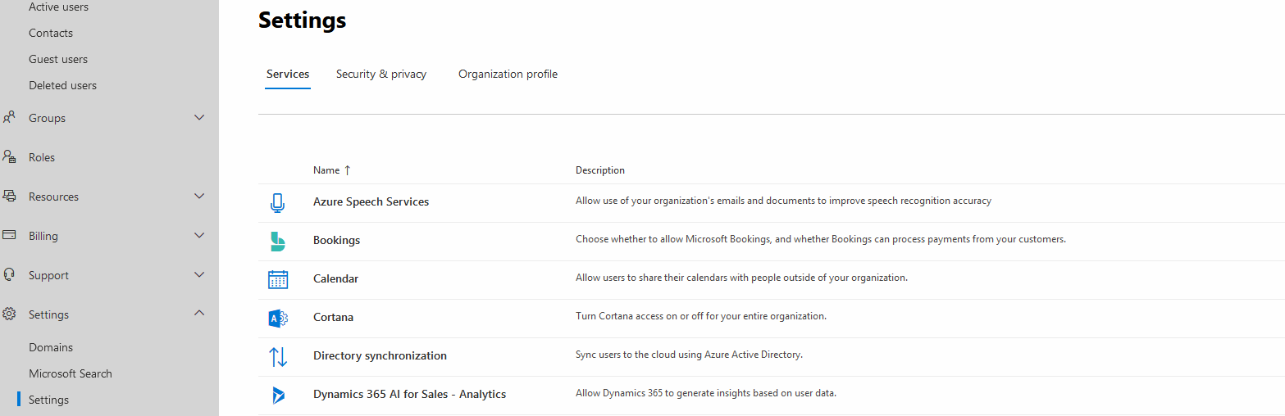The image size is (1285, 416).
Task: Open the Groups navigation label
Action: click(47, 118)
